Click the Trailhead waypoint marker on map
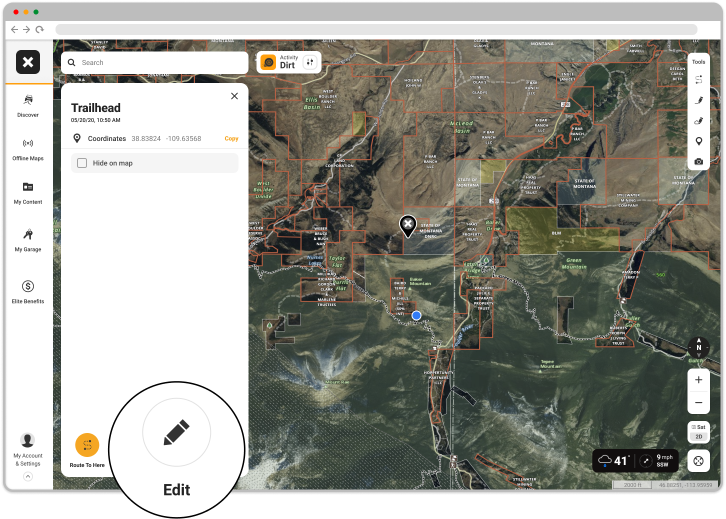The height and width of the screenshot is (519, 726). (408, 225)
